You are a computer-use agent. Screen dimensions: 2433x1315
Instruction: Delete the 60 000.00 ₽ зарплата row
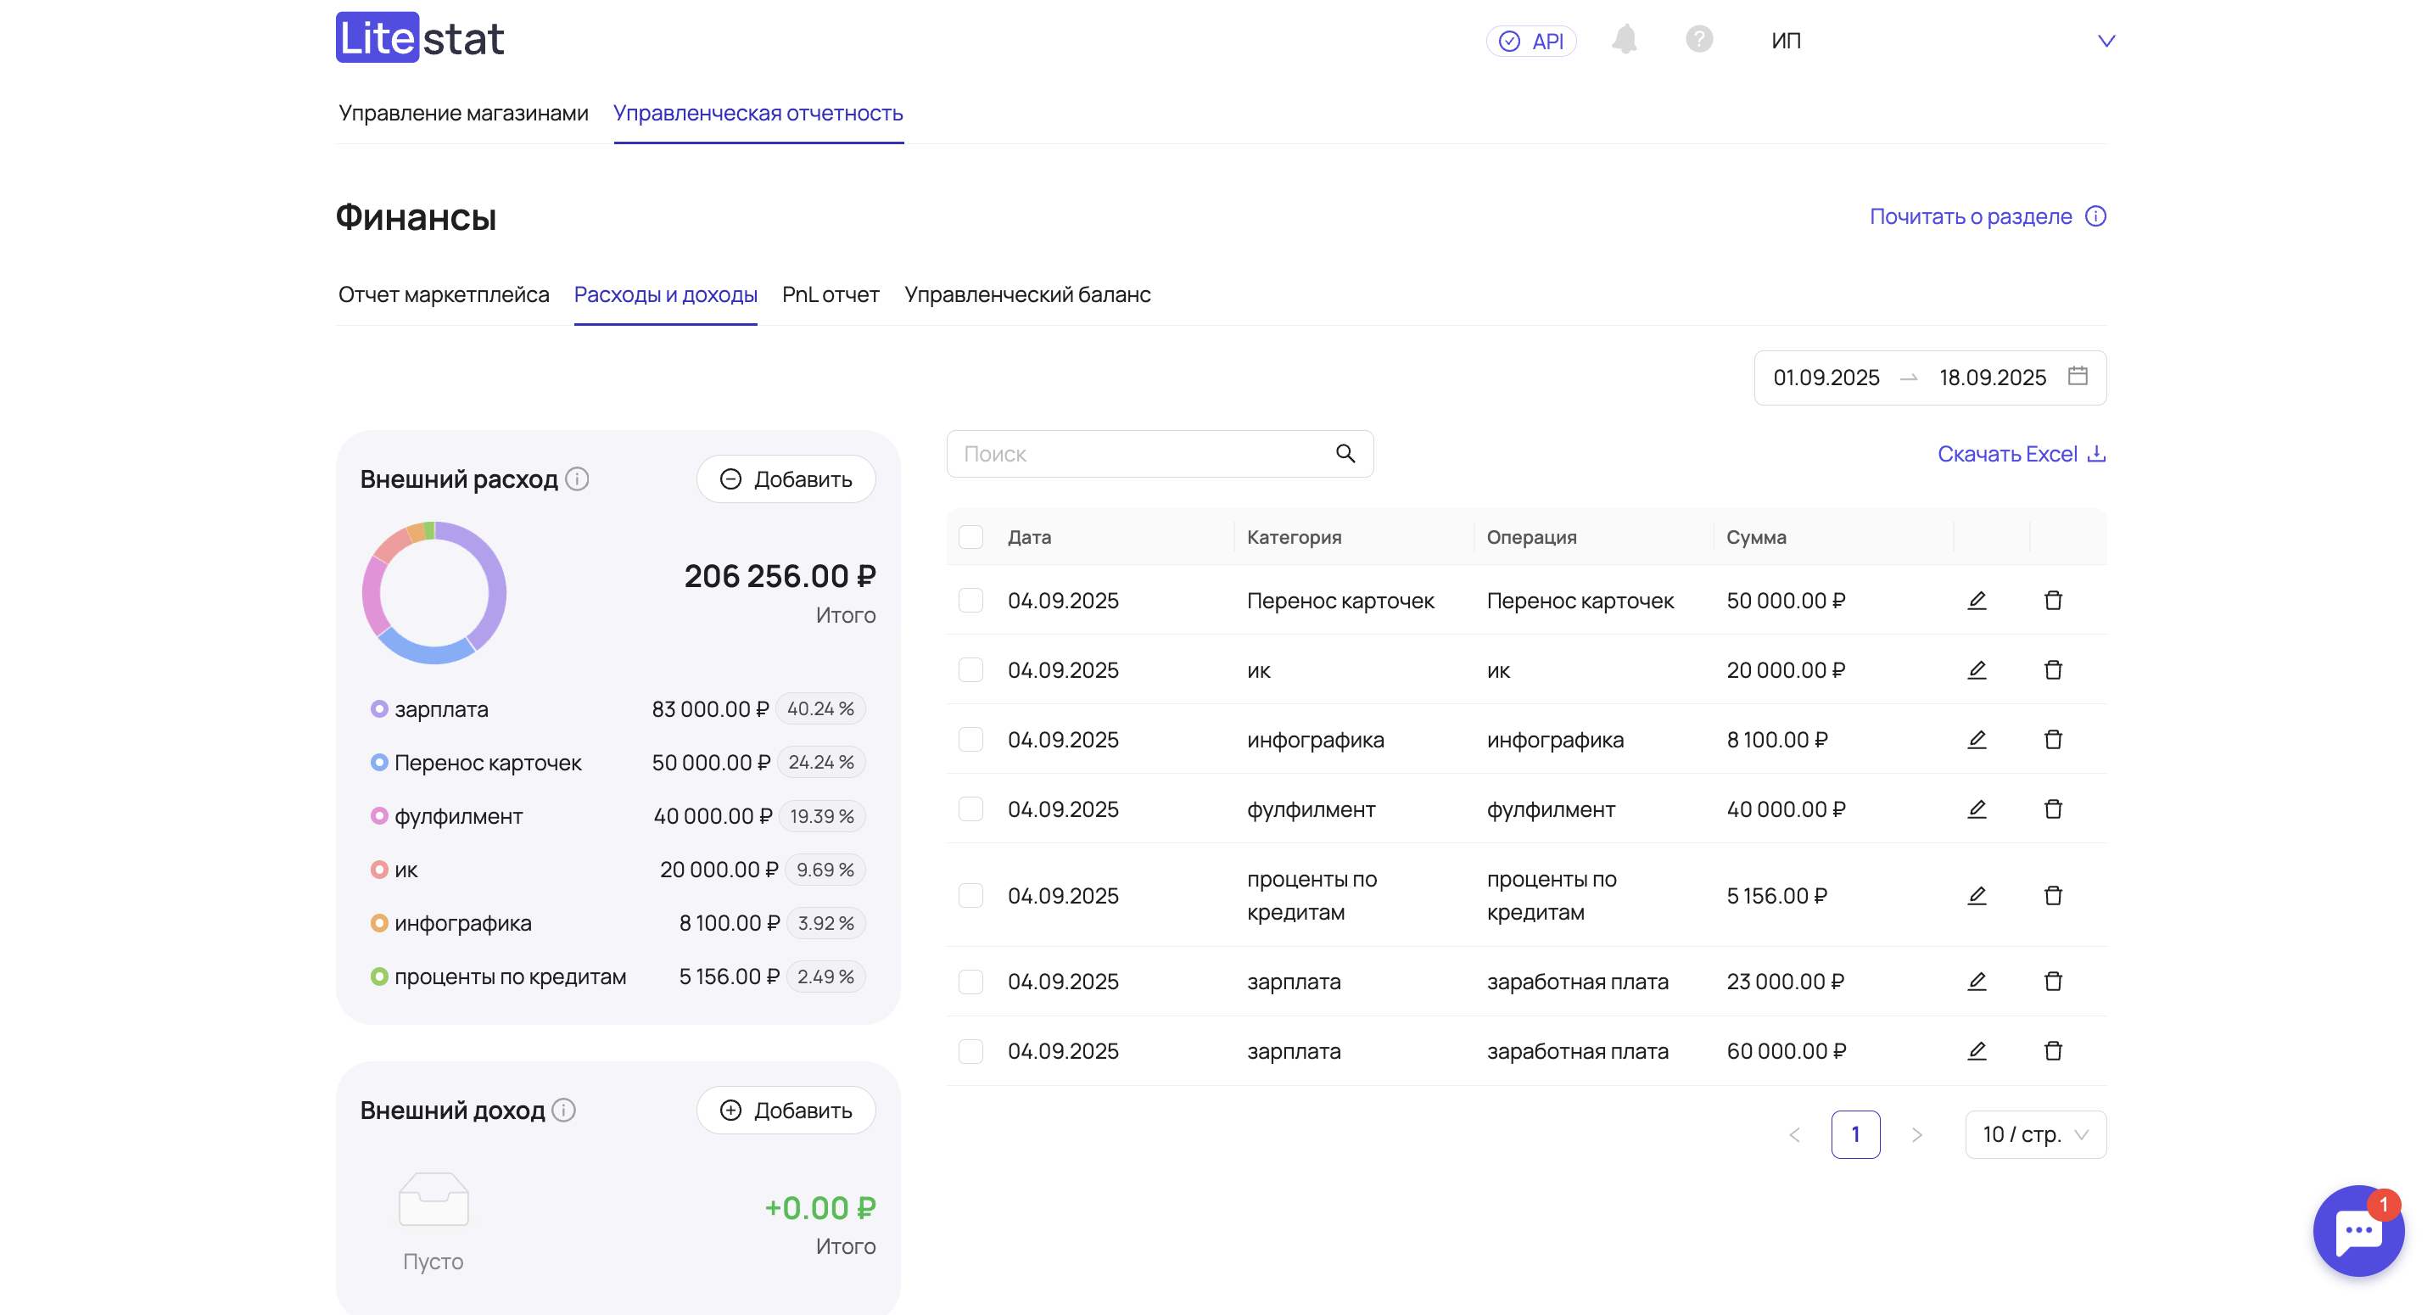click(x=2052, y=1051)
